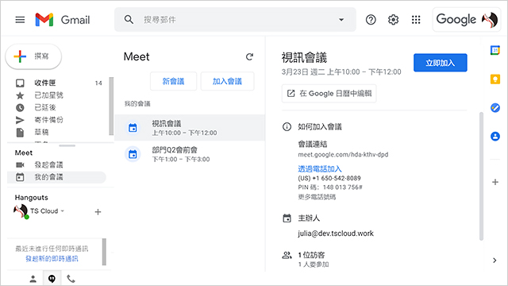
Task: Switch to Hangouts contacts person tab
Action: [x=33, y=279]
